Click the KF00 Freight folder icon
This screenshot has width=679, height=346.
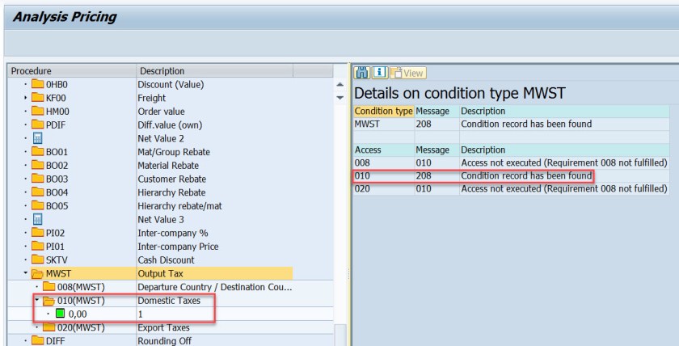point(38,98)
